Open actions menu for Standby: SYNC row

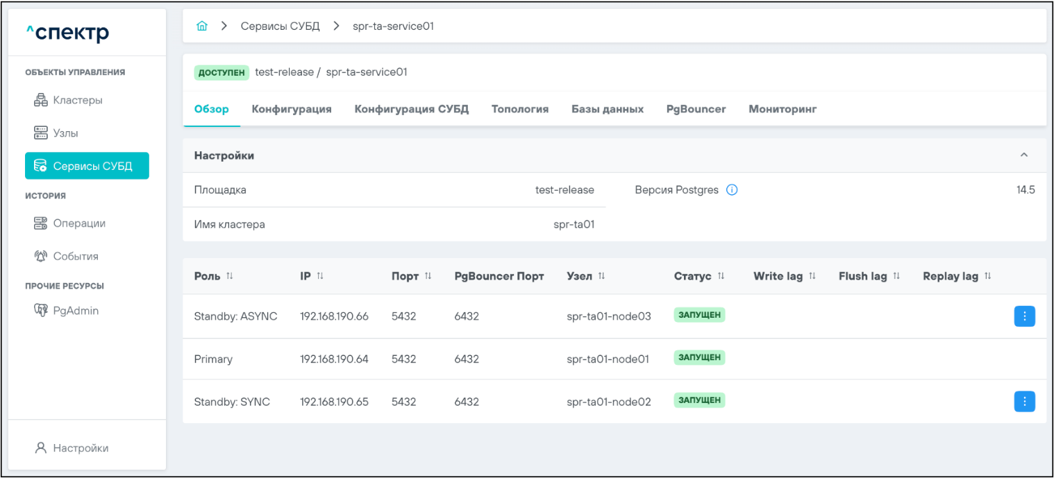(x=1024, y=402)
